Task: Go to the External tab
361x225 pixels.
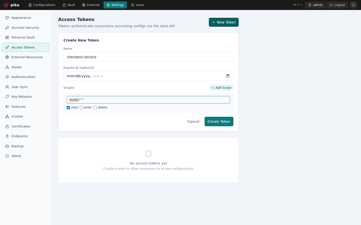Action: click(91, 5)
